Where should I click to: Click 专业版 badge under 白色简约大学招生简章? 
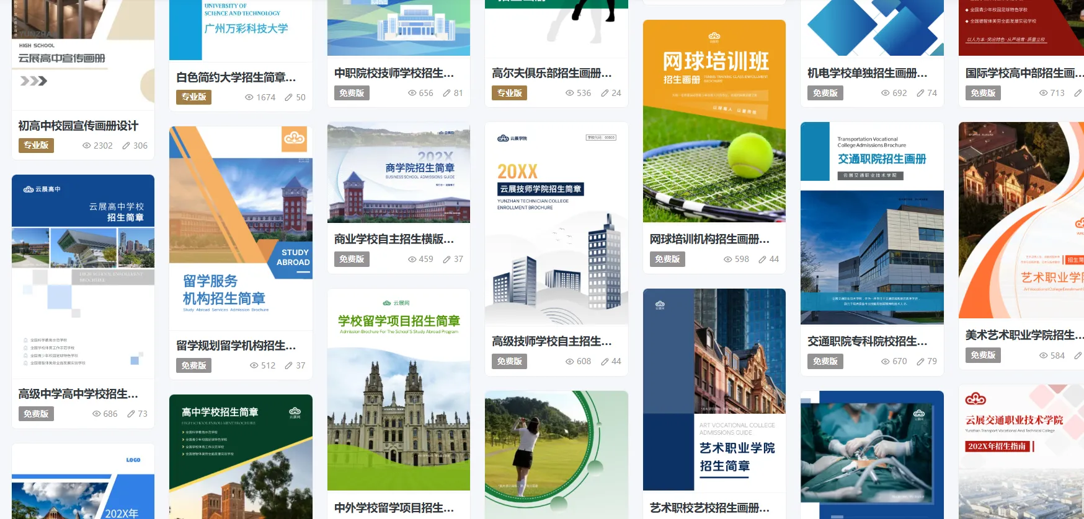pyautogui.click(x=193, y=97)
